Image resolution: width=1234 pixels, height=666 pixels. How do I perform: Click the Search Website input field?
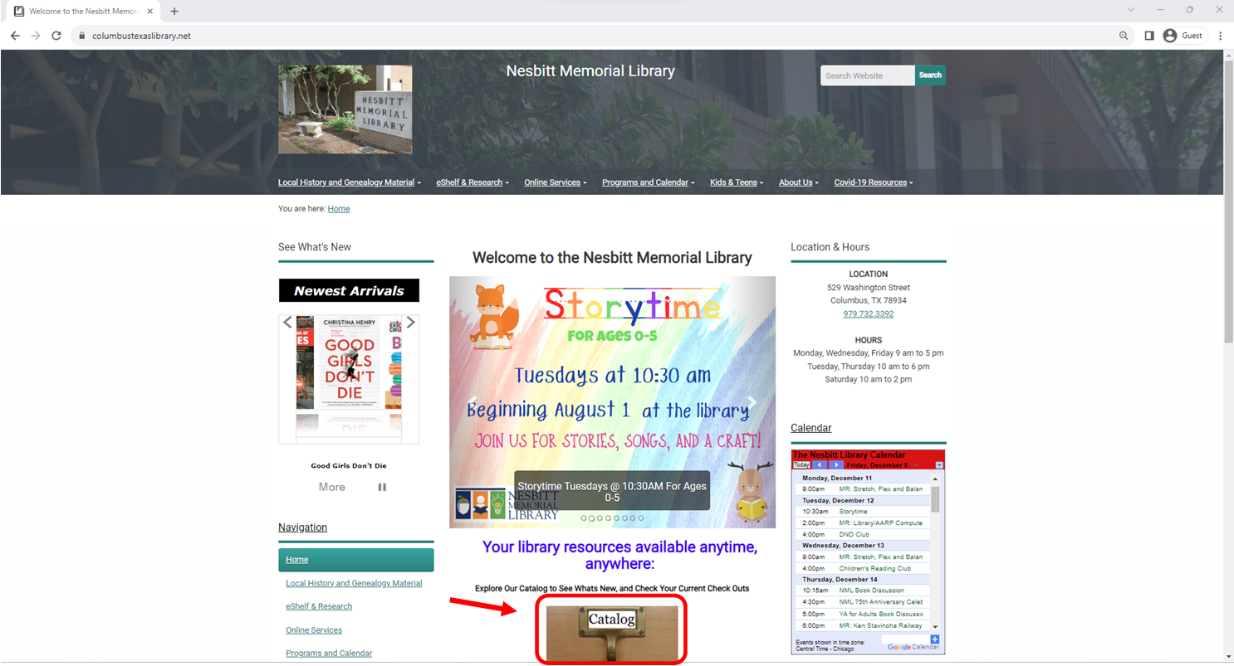[x=867, y=75]
